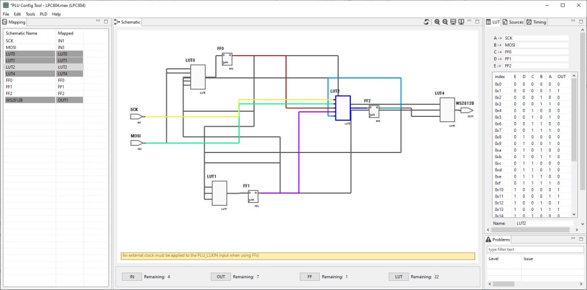Click the refresh schematic icon
Viewport: 587px width, 290px height.
point(426,22)
